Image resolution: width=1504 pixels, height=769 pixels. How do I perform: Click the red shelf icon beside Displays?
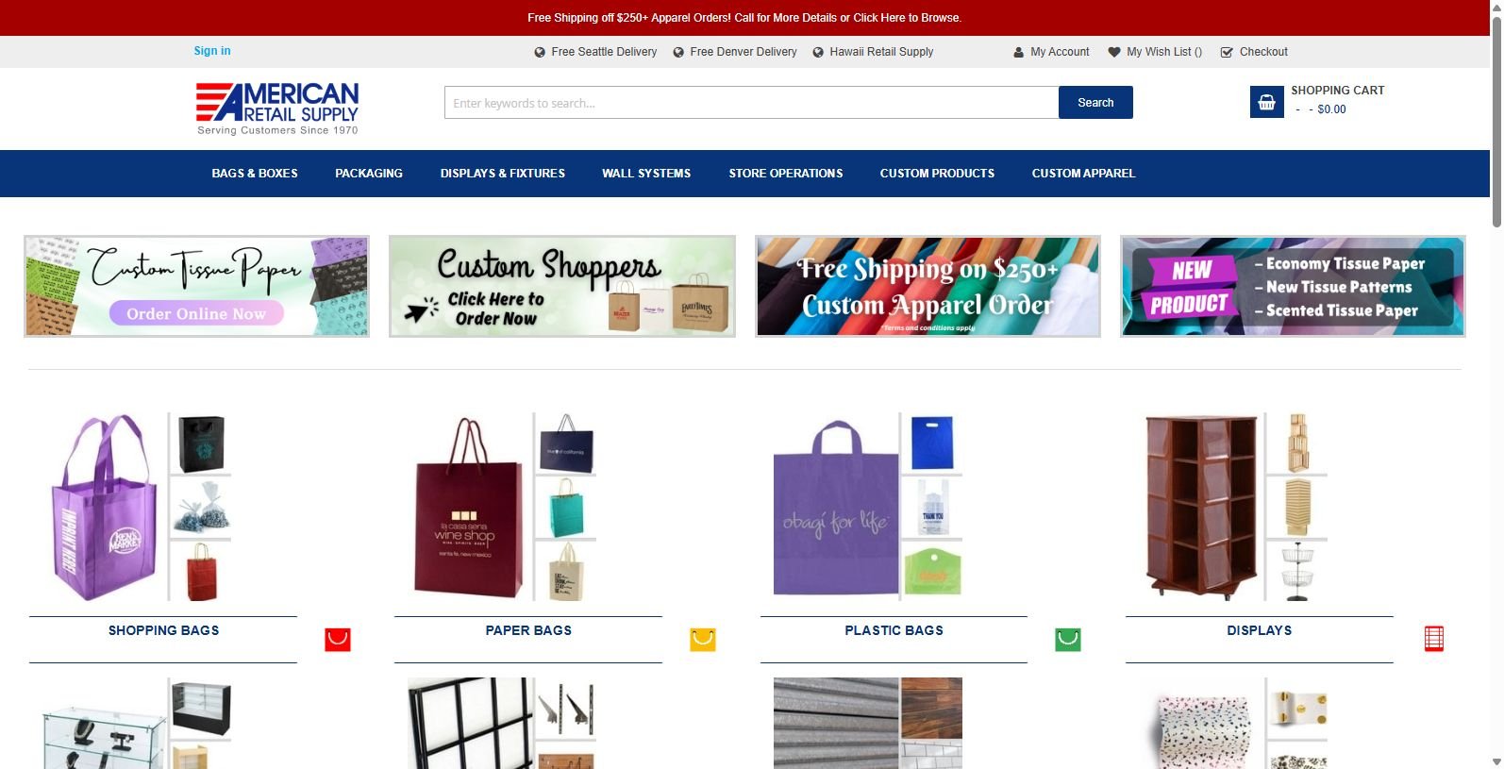point(1434,639)
